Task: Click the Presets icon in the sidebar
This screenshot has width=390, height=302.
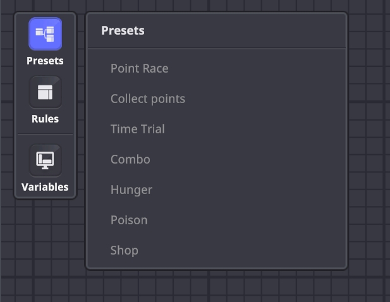Action: [45, 34]
